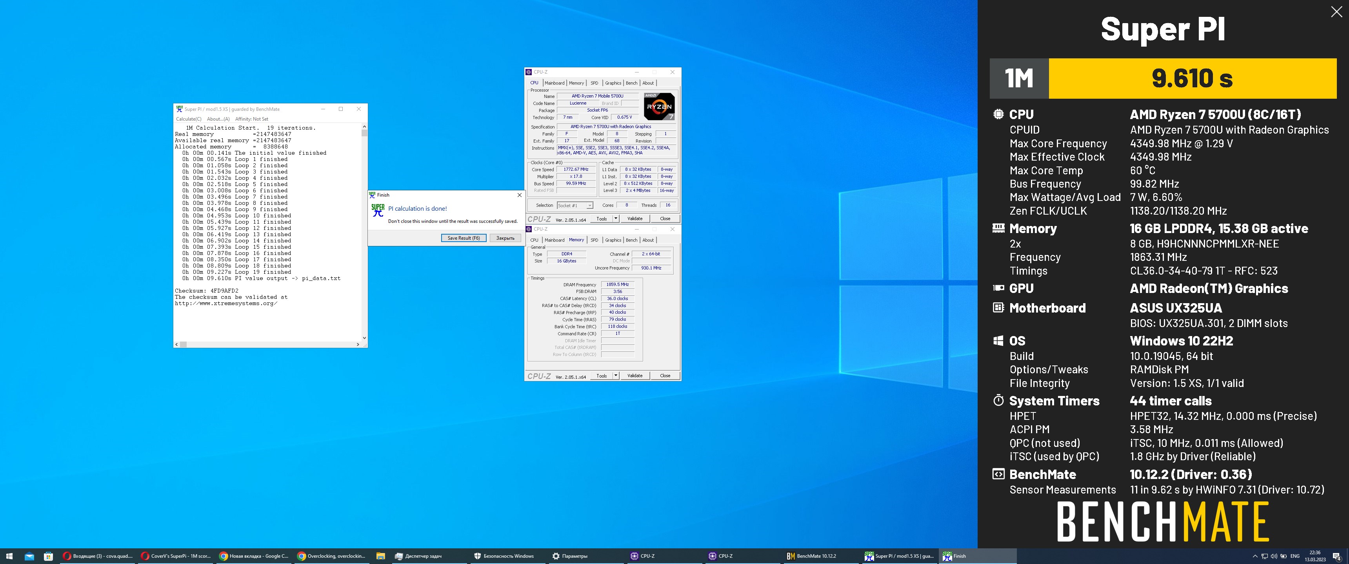
Task: Click the Ryzen 7 logo in CPU-Z
Action: pyautogui.click(x=659, y=106)
